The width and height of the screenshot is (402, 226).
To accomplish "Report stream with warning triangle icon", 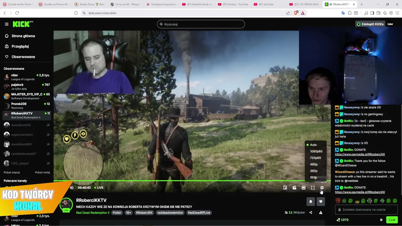I will 321,213.
